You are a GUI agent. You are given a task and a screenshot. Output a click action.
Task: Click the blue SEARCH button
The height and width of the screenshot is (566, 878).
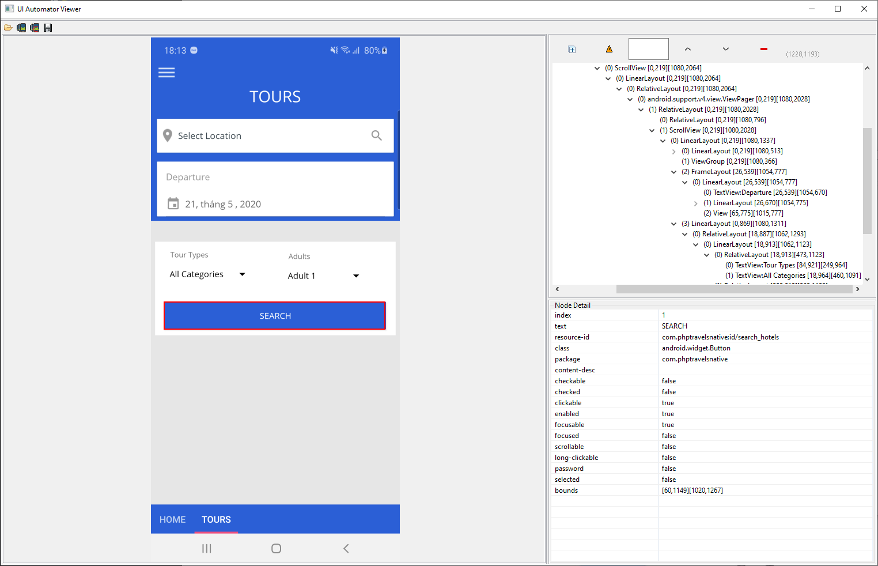click(x=275, y=316)
